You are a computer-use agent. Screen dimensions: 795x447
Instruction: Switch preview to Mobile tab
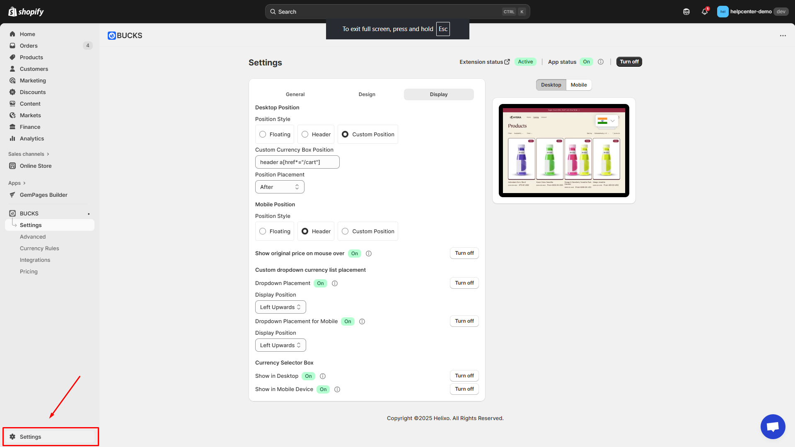pyautogui.click(x=578, y=85)
